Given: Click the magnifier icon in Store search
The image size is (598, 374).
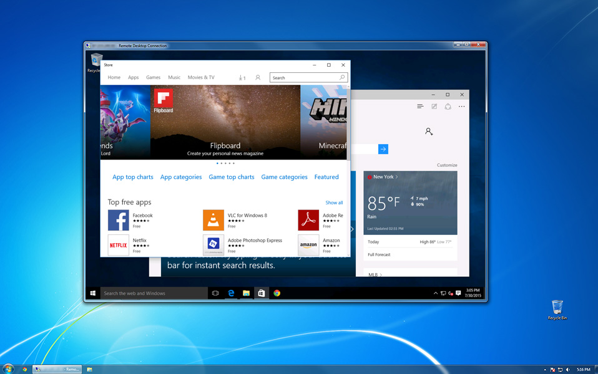Looking at the screenshot, I should coord(342,78).
